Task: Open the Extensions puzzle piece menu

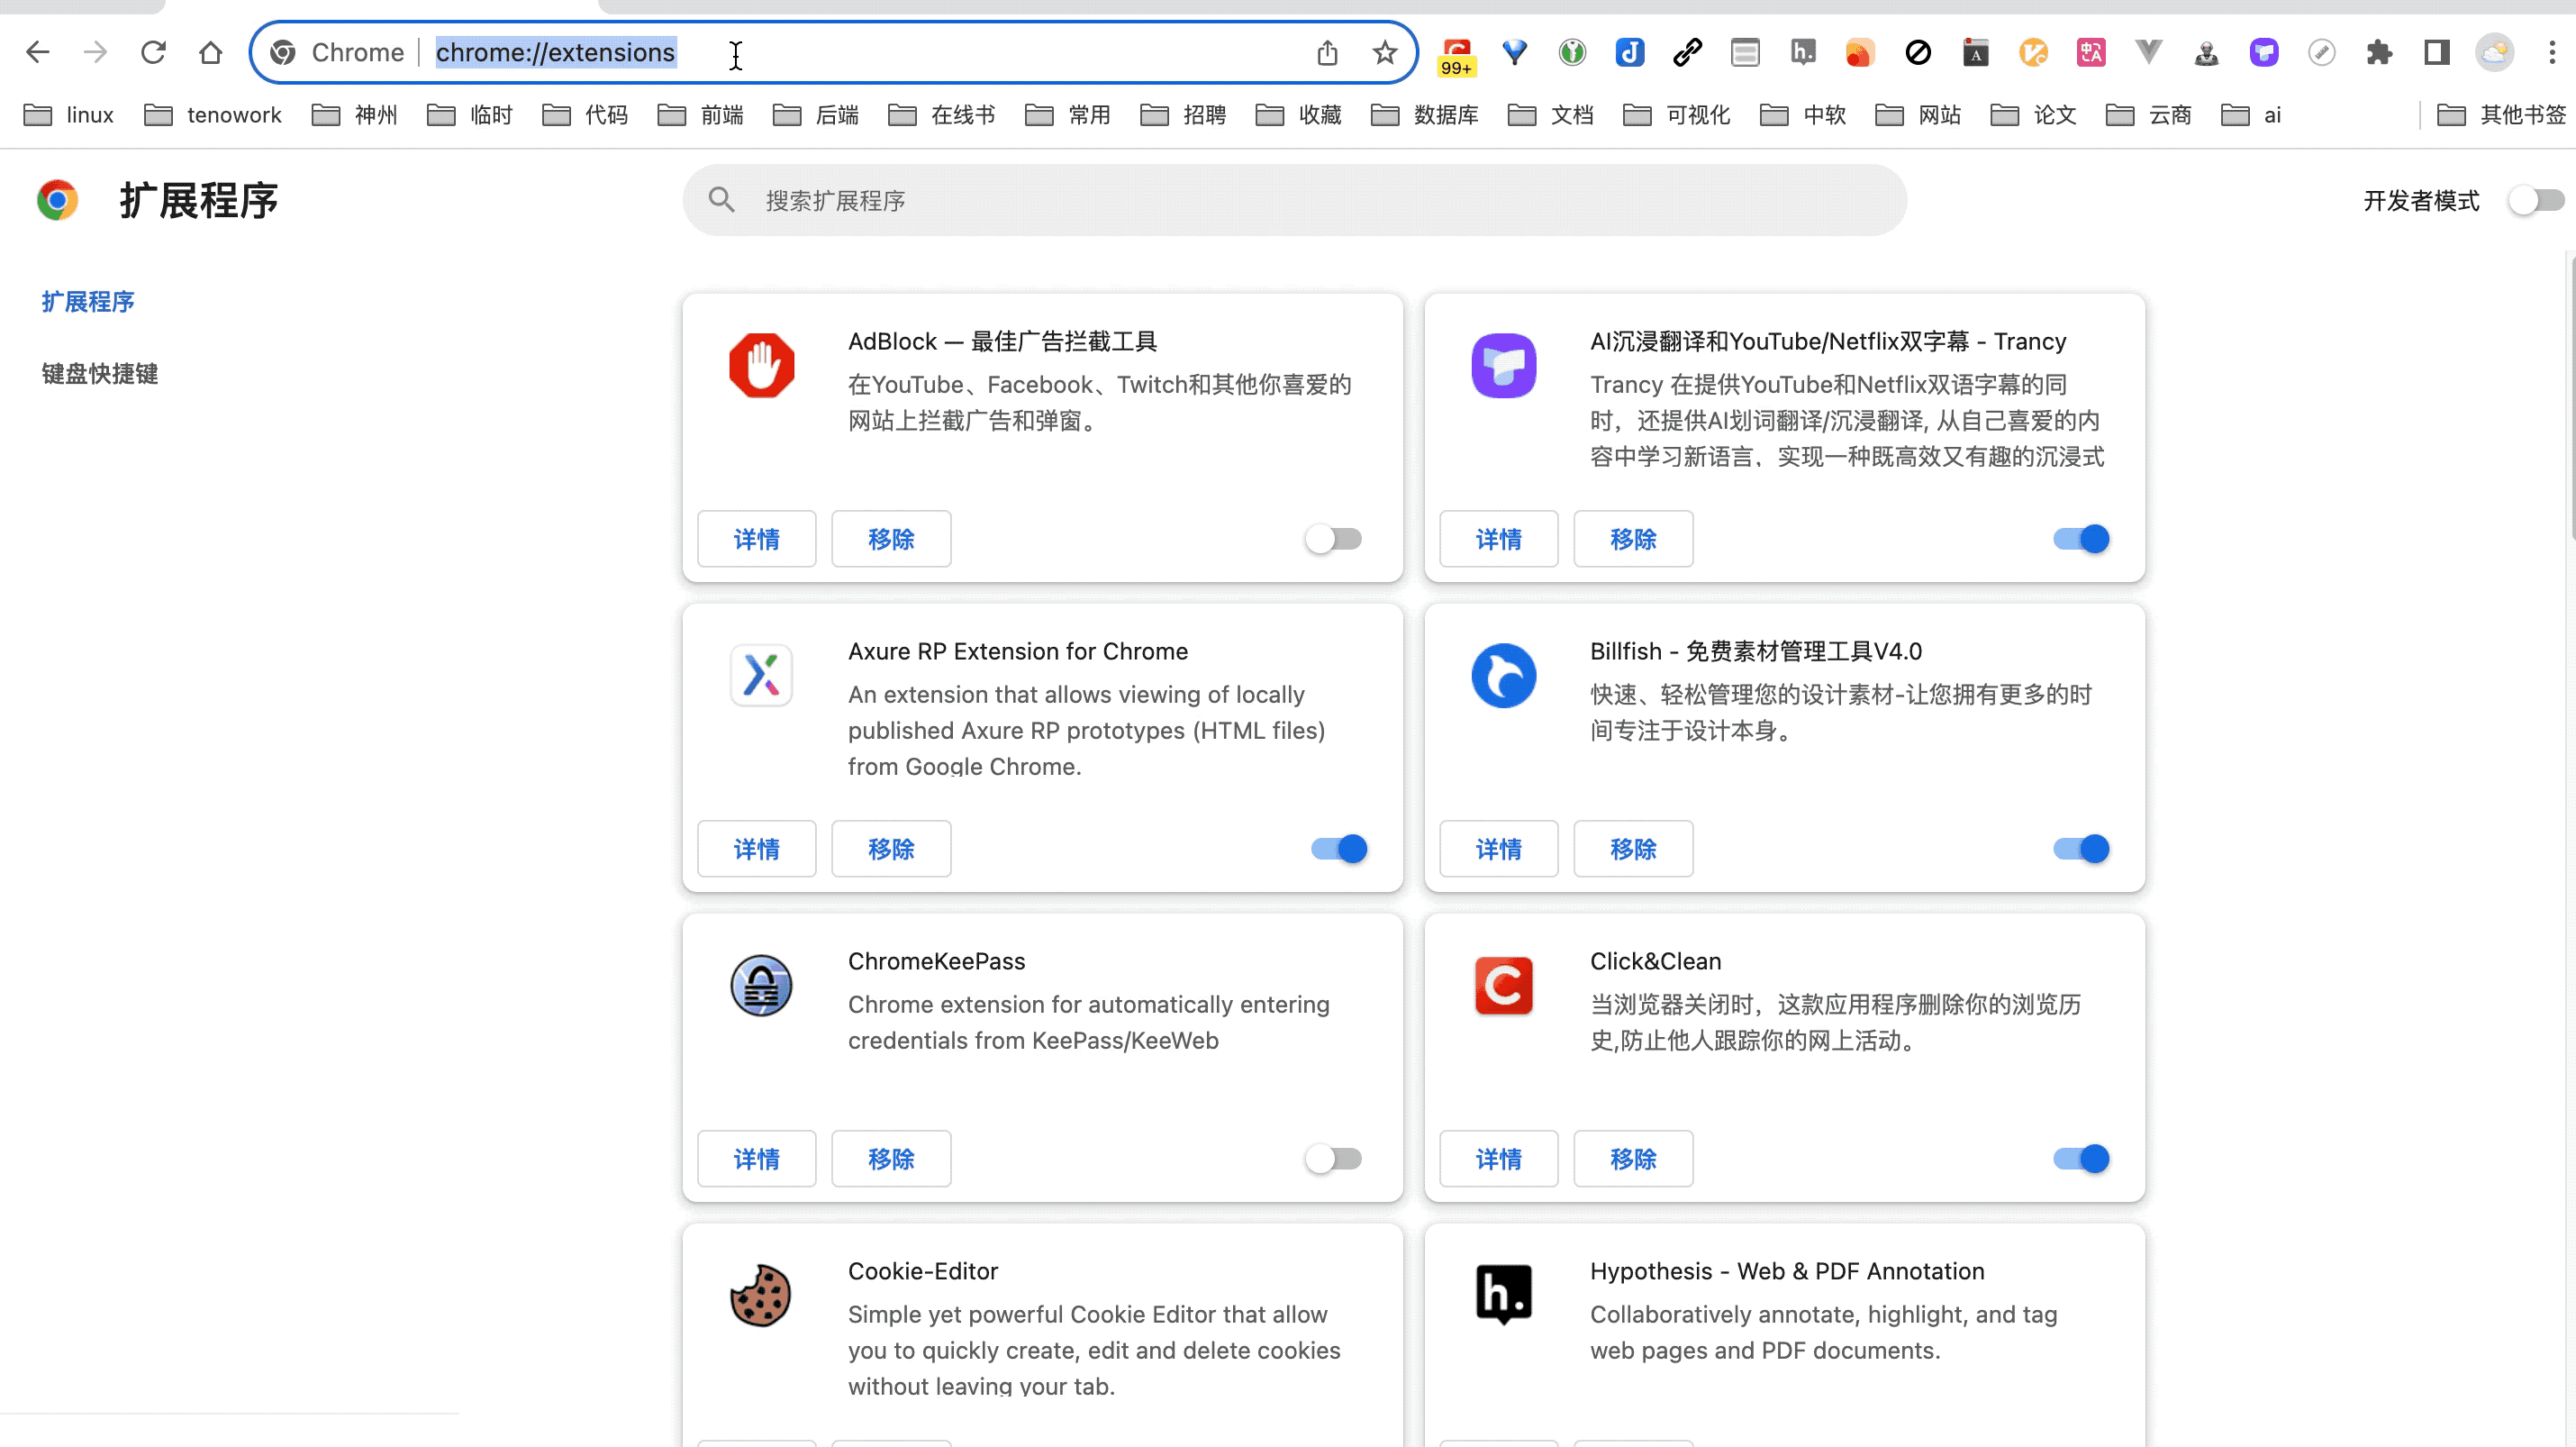Action: point(2379,52)
